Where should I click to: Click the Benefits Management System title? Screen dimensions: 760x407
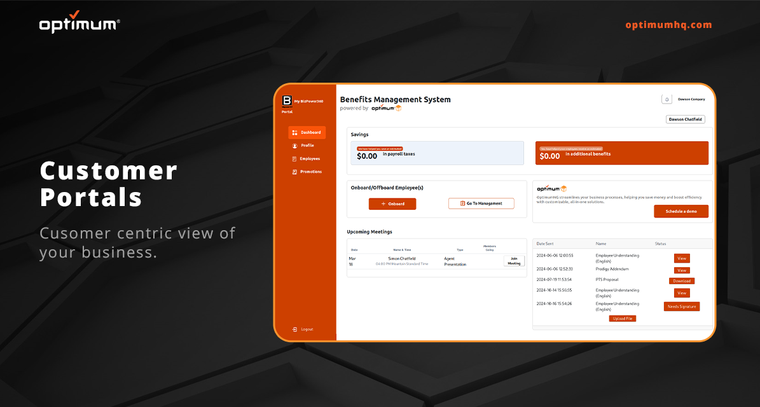pos(395,99)
